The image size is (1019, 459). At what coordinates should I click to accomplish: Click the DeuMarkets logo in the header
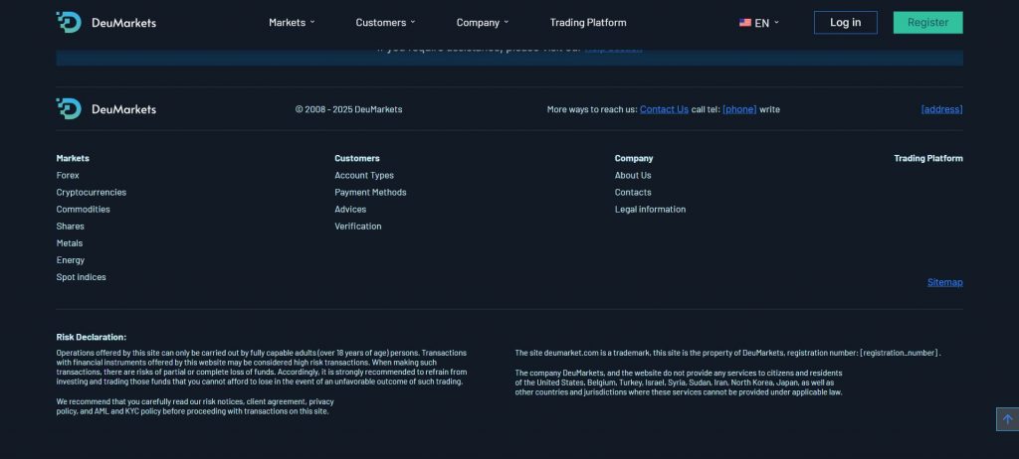point(105,22)
